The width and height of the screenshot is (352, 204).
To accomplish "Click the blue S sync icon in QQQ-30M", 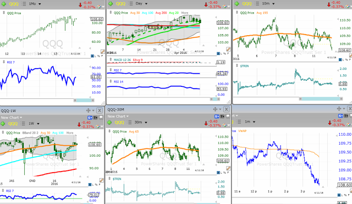I will pyautogui.click(x=217, y=116).
